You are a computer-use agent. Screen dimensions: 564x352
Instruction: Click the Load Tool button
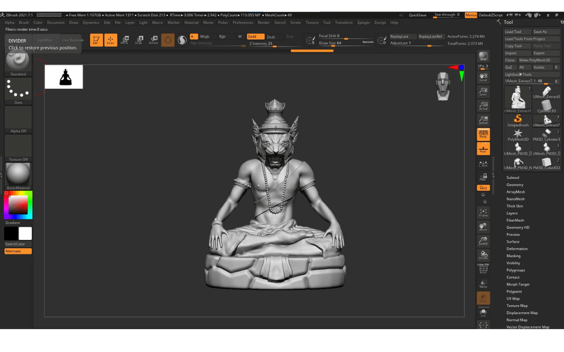[517, 32]
